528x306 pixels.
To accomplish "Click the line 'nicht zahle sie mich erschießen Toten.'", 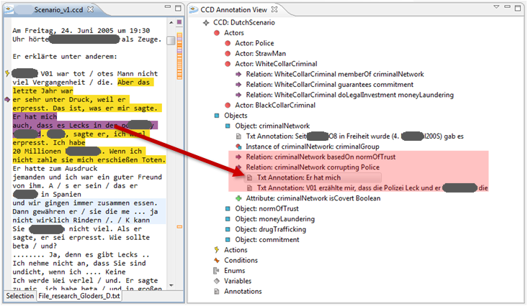I will click(89, 160).
